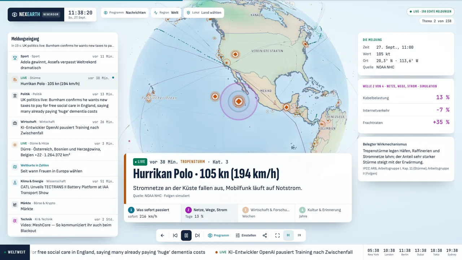
Task: Click the Live 198 echte Meldungen badge
Action: tap(430, 12)
